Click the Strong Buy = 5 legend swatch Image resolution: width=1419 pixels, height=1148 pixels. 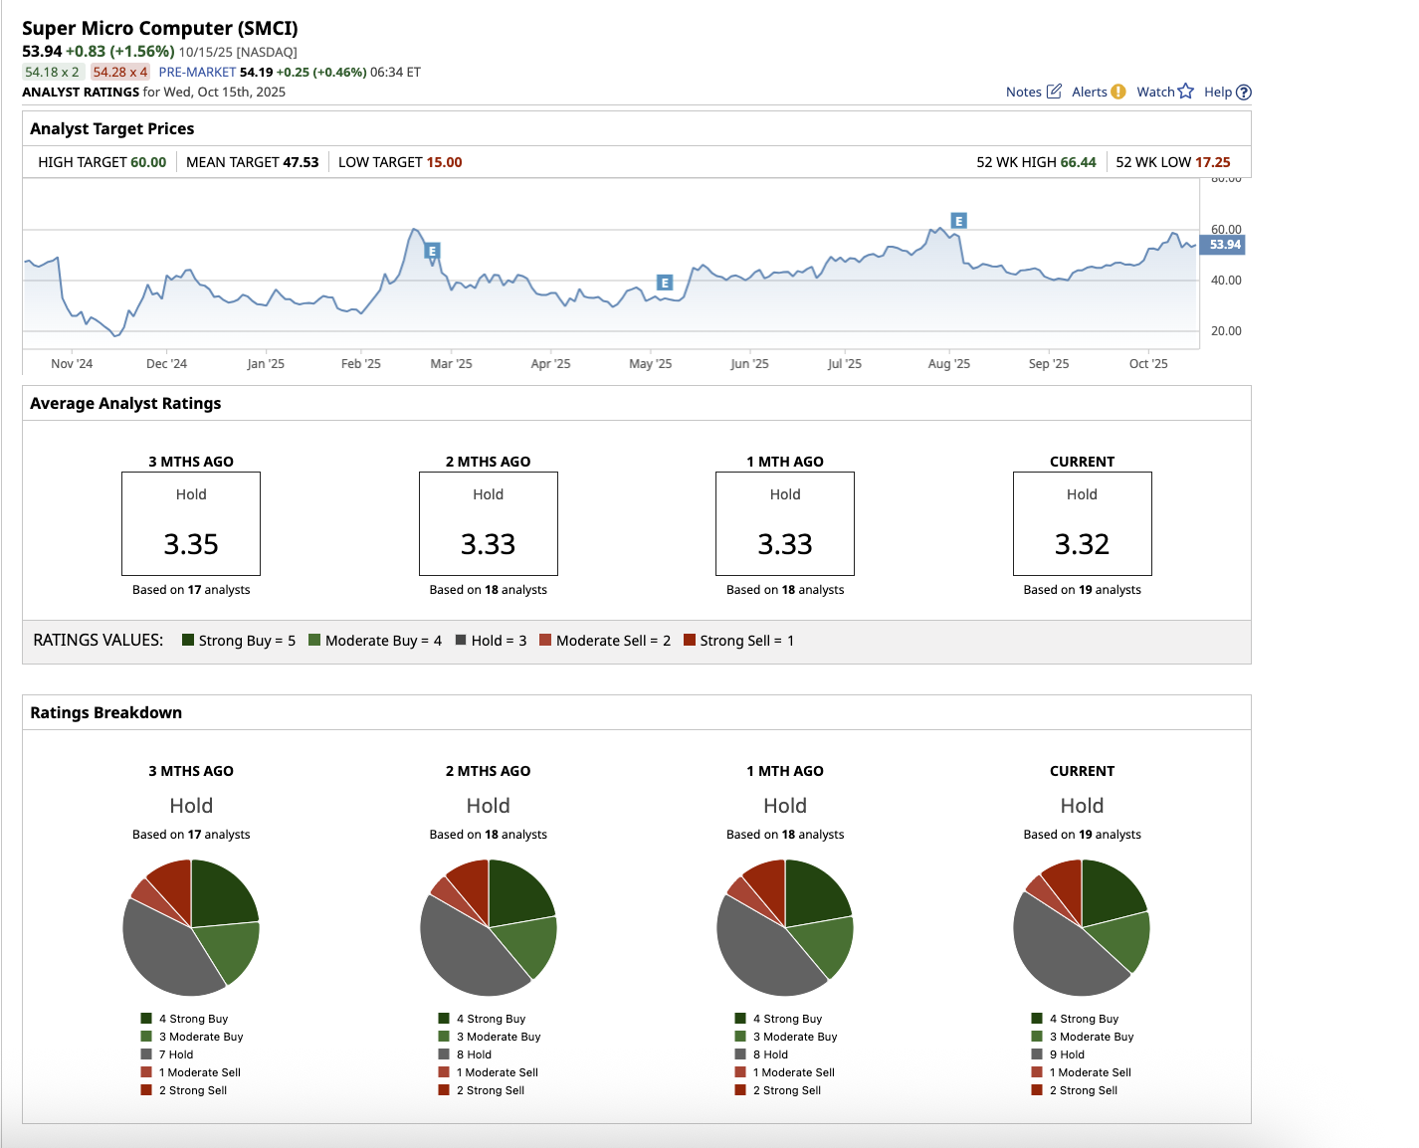pos(188,640)
